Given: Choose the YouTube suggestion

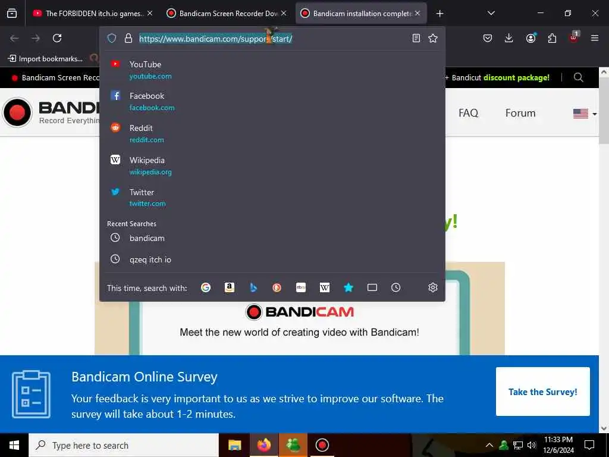Looking at the screenshot, I should (272, 70).
